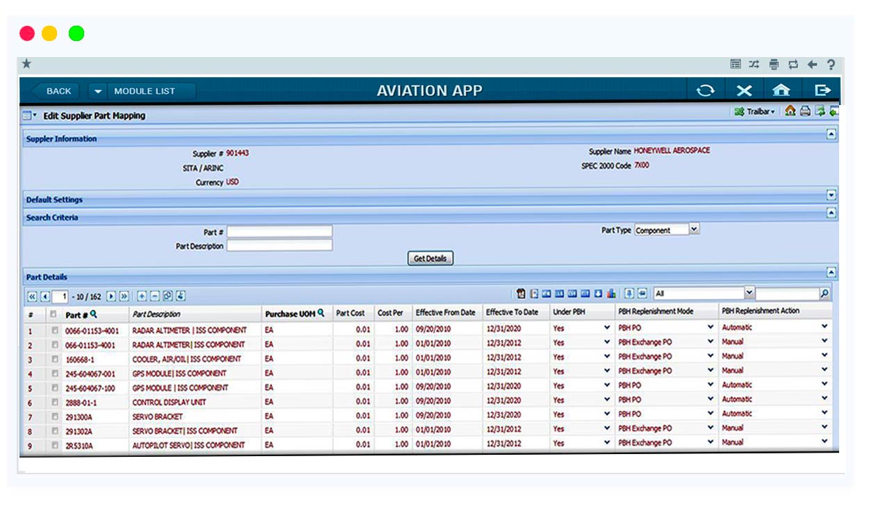Check the box for part 2R5310A

tap(55, 445)
